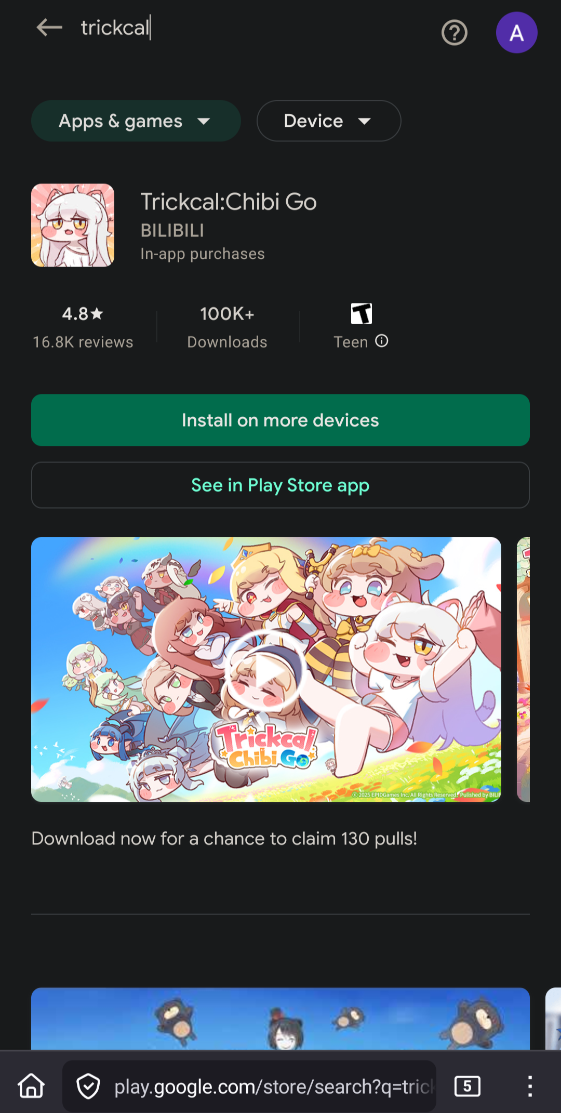561x1113 pixels.
Task: Focus the search field containing trickcal
Action: [x=249, y=28]
